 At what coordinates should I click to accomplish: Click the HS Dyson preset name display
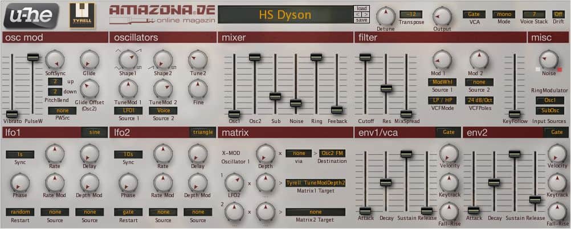285,15
